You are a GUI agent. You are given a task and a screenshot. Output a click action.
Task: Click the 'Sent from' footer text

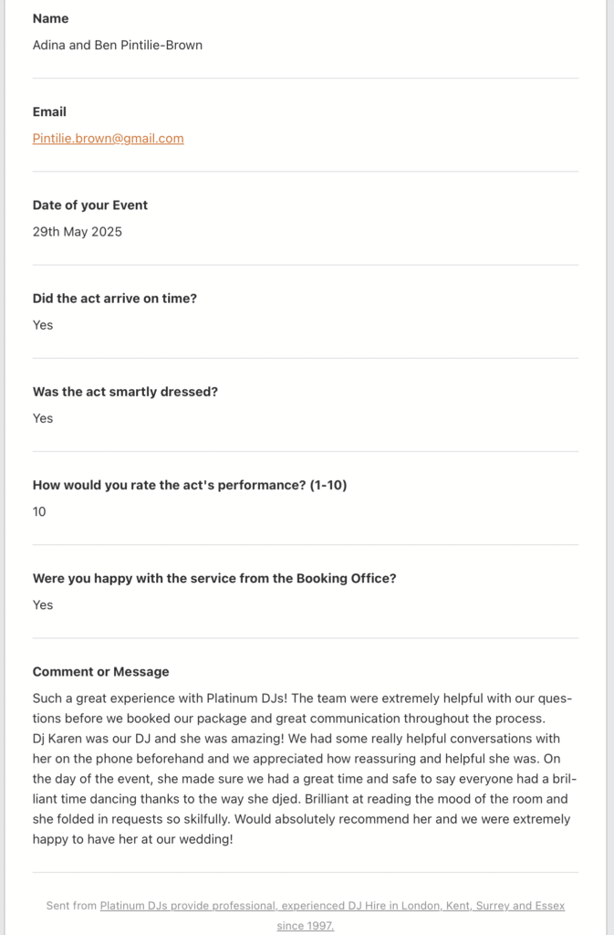[x=71, y=906]
